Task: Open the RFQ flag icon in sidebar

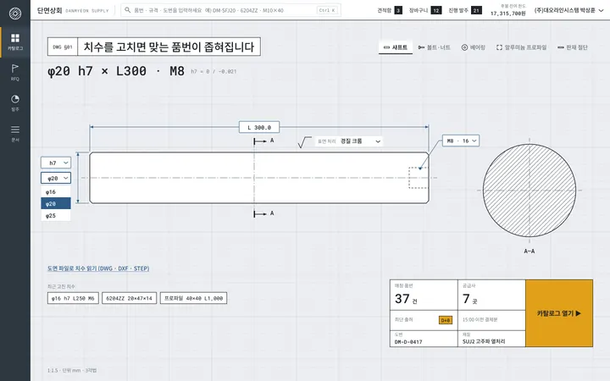Action: click(14, 69)
